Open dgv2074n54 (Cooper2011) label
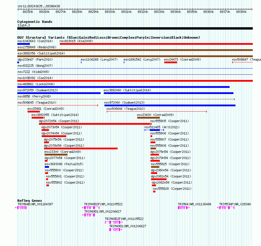 (62, 133)
